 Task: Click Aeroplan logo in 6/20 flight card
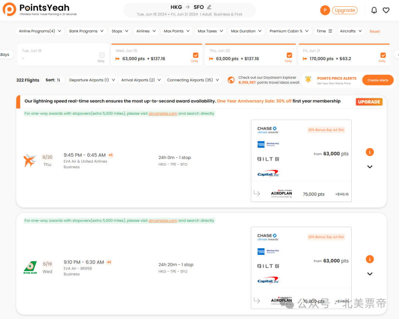(282, 194)
